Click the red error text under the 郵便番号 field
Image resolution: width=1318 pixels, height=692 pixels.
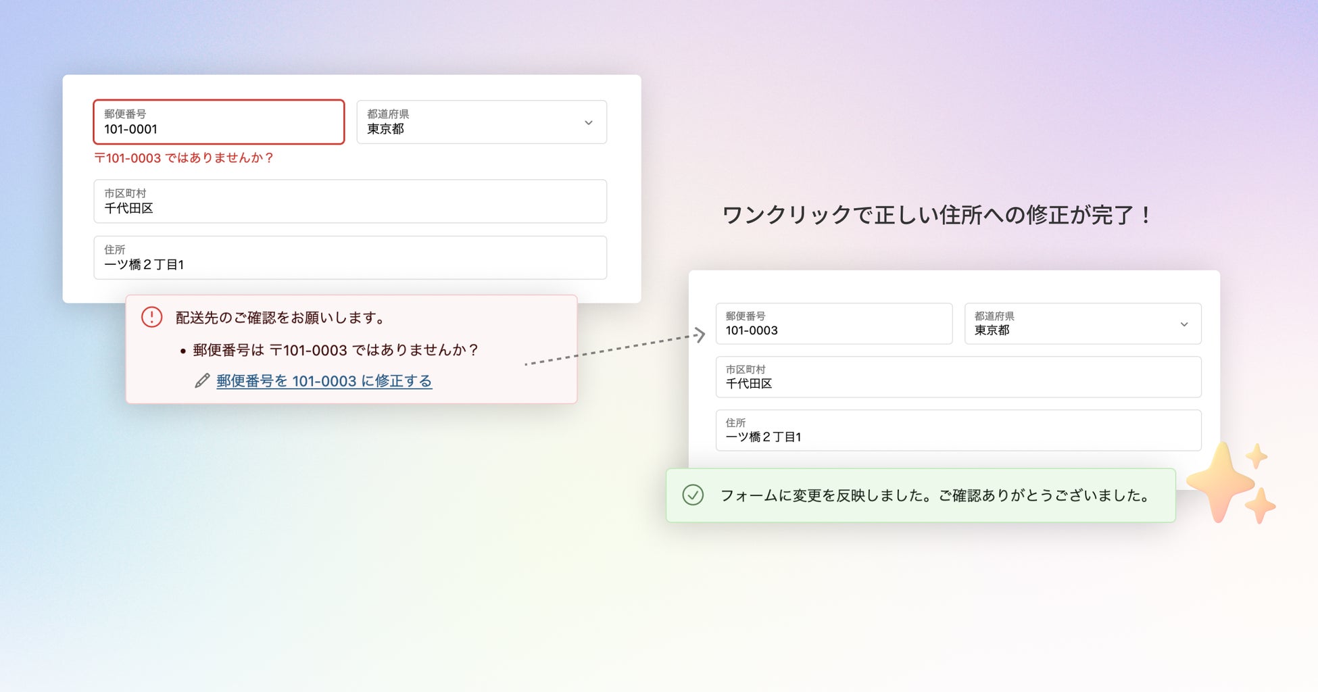pos(184,158)
